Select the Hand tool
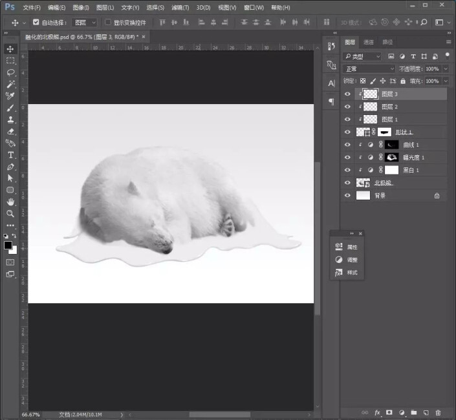Viewport: 456px width, 420px height. pyautogui.click(x=10, y=202)
